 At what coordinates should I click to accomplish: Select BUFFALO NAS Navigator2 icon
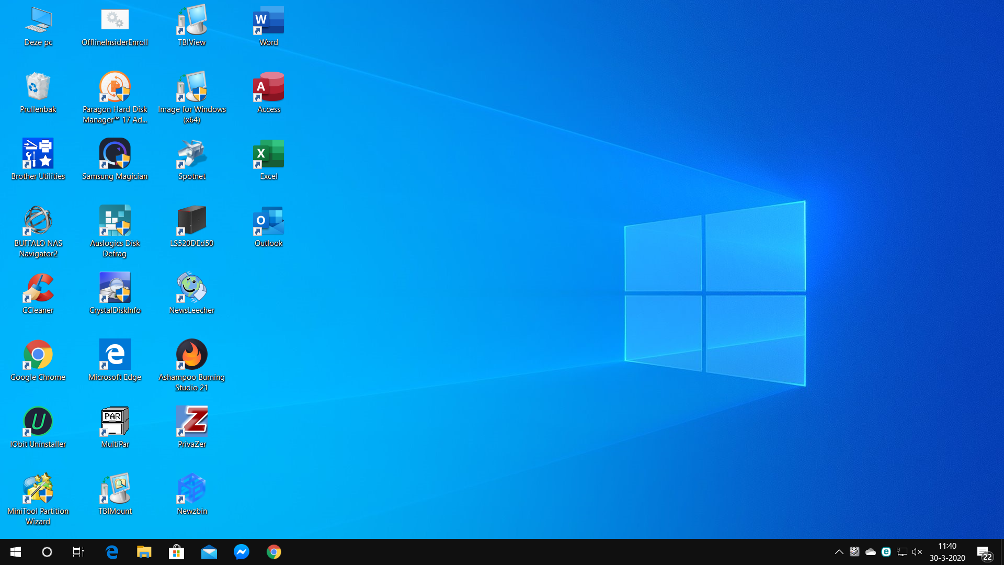[38, 232]
